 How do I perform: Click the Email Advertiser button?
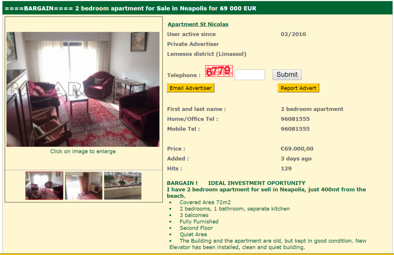click(x=191, y=88)
